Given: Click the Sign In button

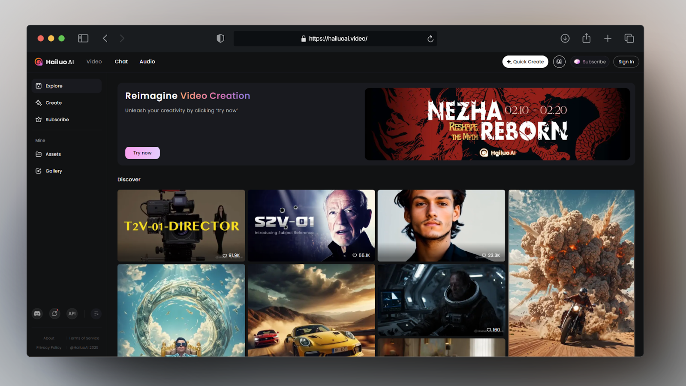Looking at the screenshot, I should click(x=626, y=62).
